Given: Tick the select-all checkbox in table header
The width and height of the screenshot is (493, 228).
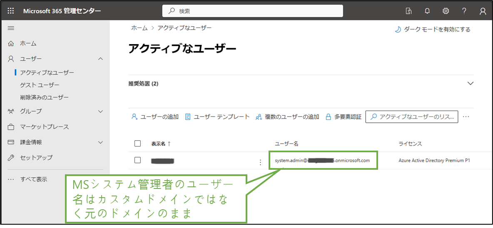Looking at the screenshot, I should (137, 144).
